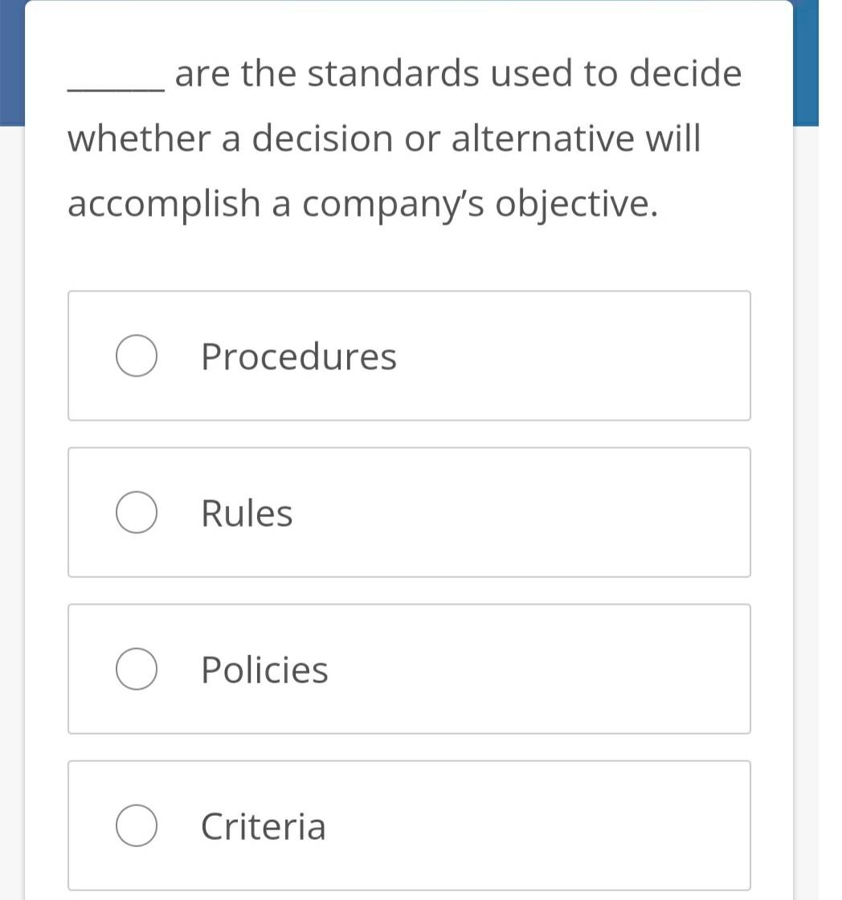Click the Rules option label text
Screen dimensions: 842x900
click(247, 511)
